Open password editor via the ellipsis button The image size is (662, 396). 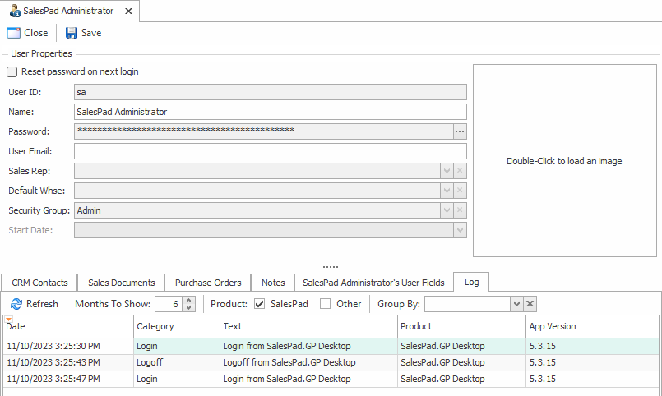tap(460, 131)
